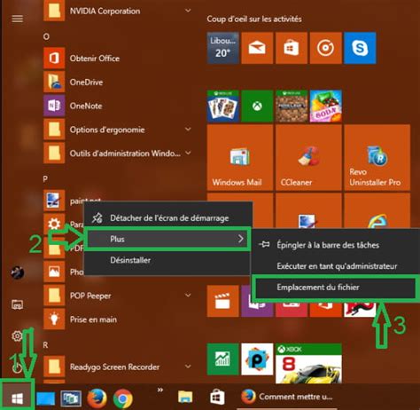Open the Start menu hamburger button
This screenshot has height=410, width=420.
17,19
